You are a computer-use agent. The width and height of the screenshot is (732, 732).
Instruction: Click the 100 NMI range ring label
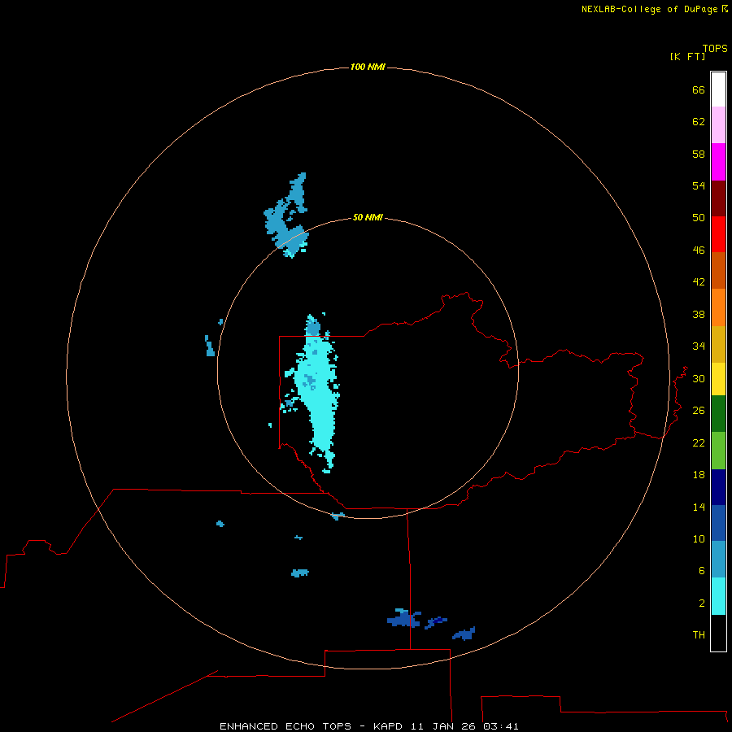coord(368,68)
